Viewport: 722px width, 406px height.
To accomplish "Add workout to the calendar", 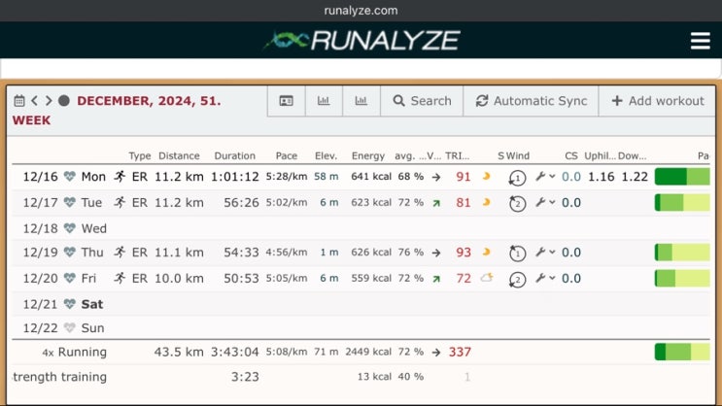I will [658, 101].
